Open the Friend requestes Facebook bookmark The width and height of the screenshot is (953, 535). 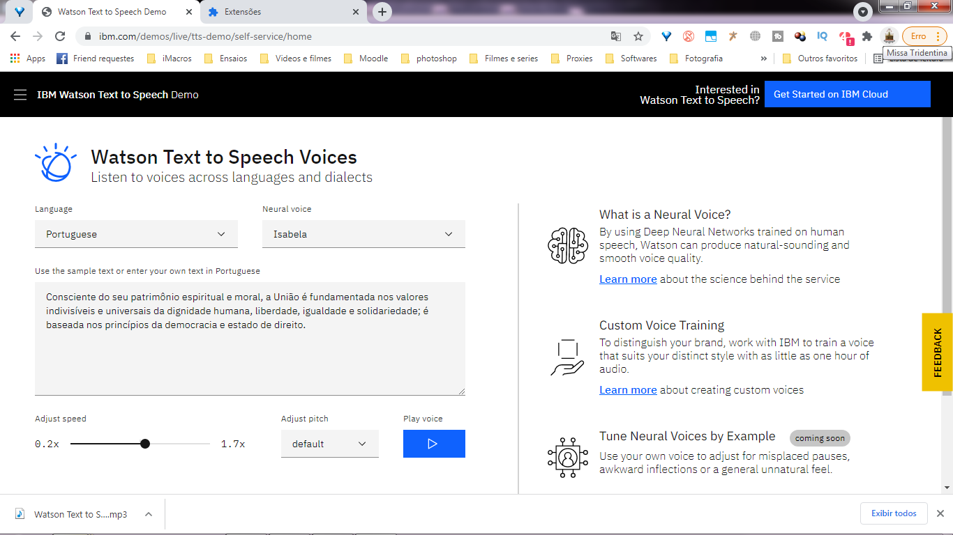click(95, 59)
